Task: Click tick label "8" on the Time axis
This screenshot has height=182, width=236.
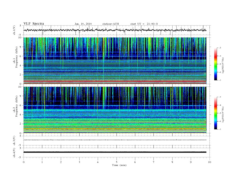Action: click(x=172, y=162)
